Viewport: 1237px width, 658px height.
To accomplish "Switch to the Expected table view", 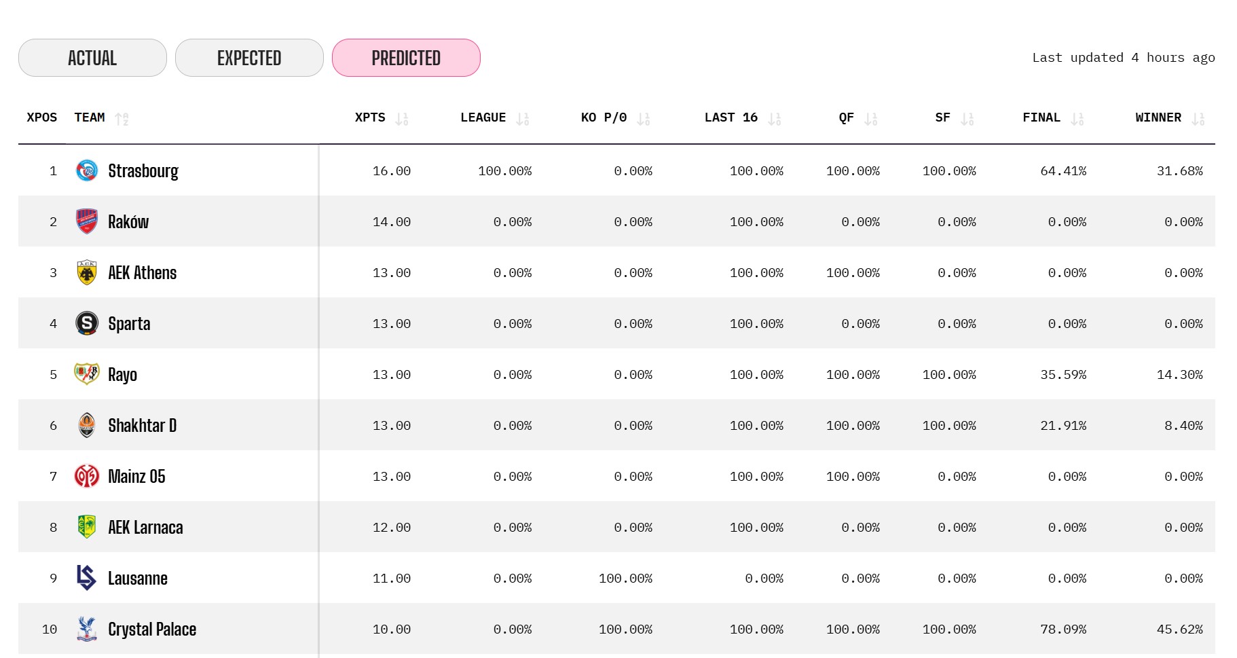I will pos(249,58).
